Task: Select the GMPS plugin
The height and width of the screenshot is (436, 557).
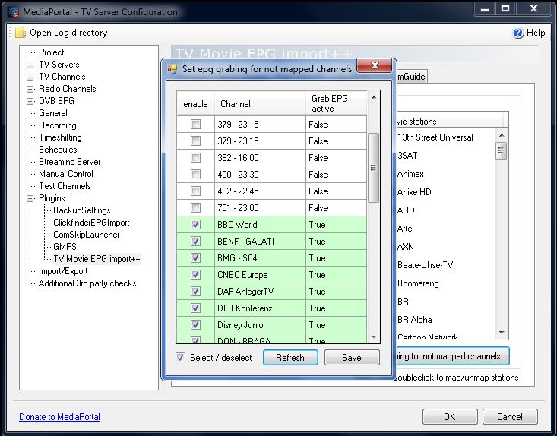Action: pos(65,247)
